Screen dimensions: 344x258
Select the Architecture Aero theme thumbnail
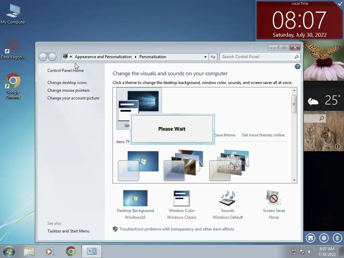click(184, 166)
